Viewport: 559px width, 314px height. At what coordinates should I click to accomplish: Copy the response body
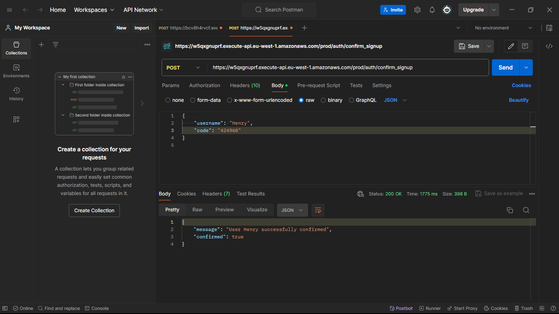click(x=510, y=210)
